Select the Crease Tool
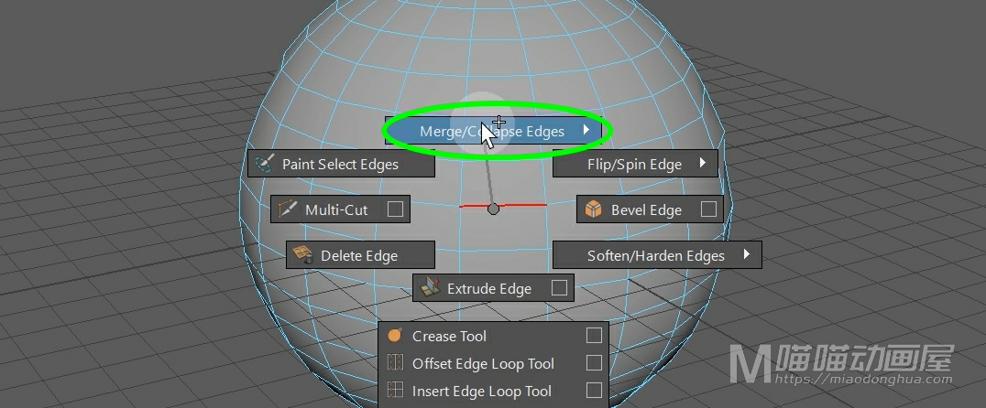Screen dimensions: 986x408 point(494,336)
